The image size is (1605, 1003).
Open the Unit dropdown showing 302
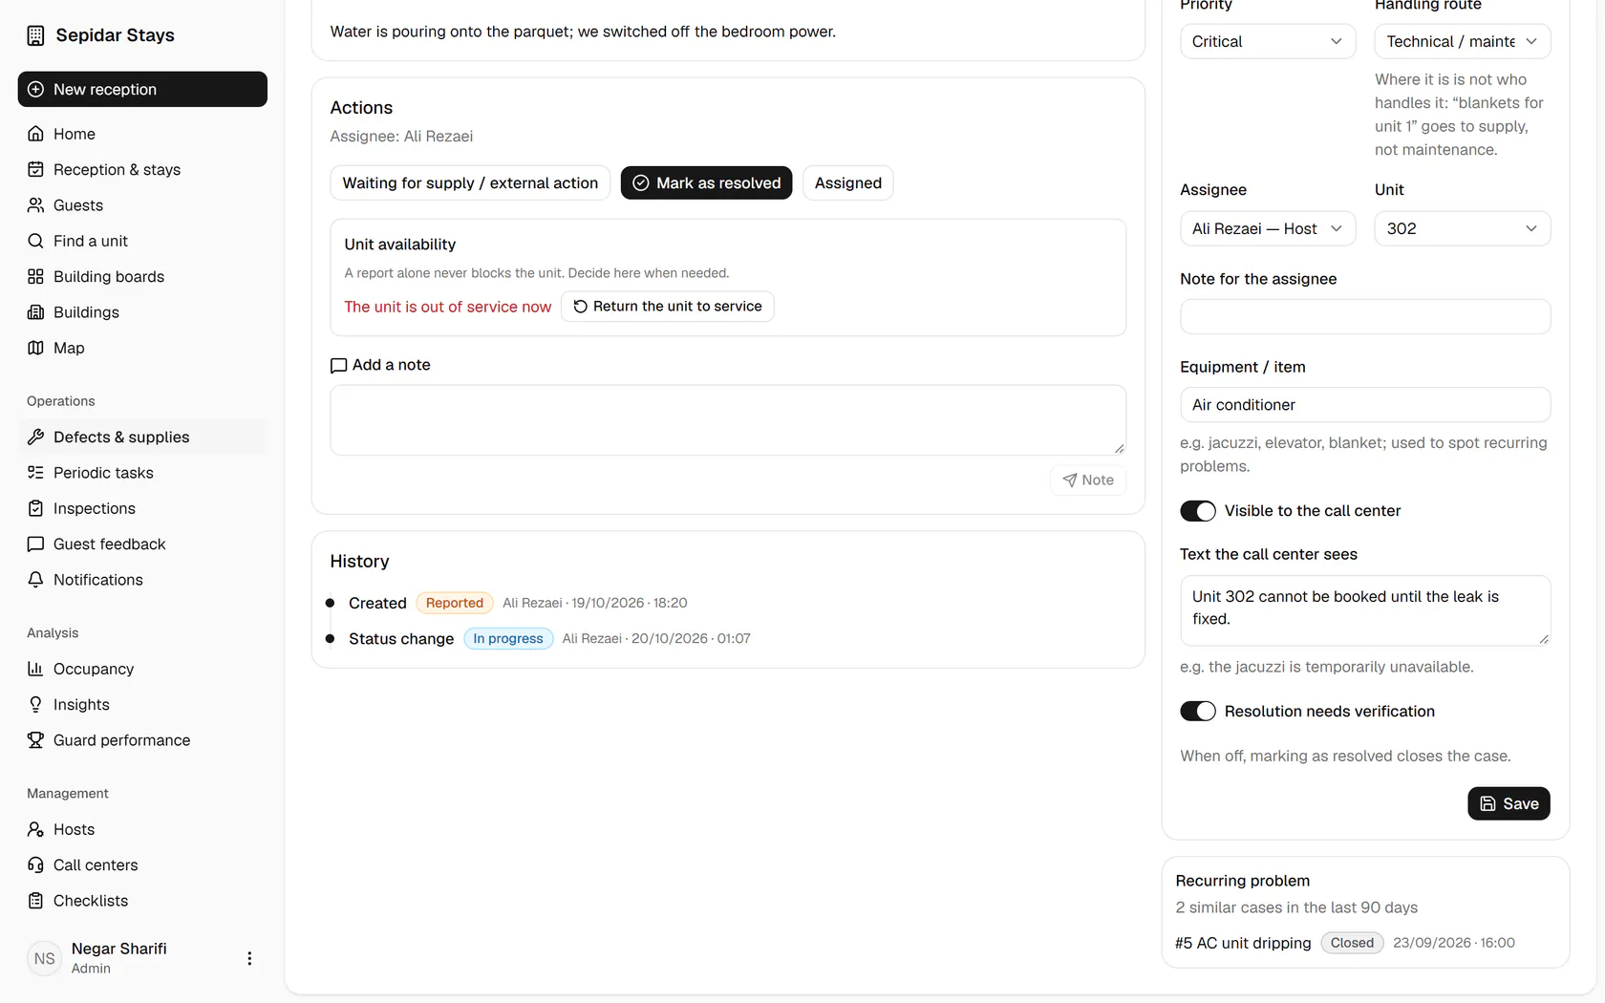click(1462, 228)
